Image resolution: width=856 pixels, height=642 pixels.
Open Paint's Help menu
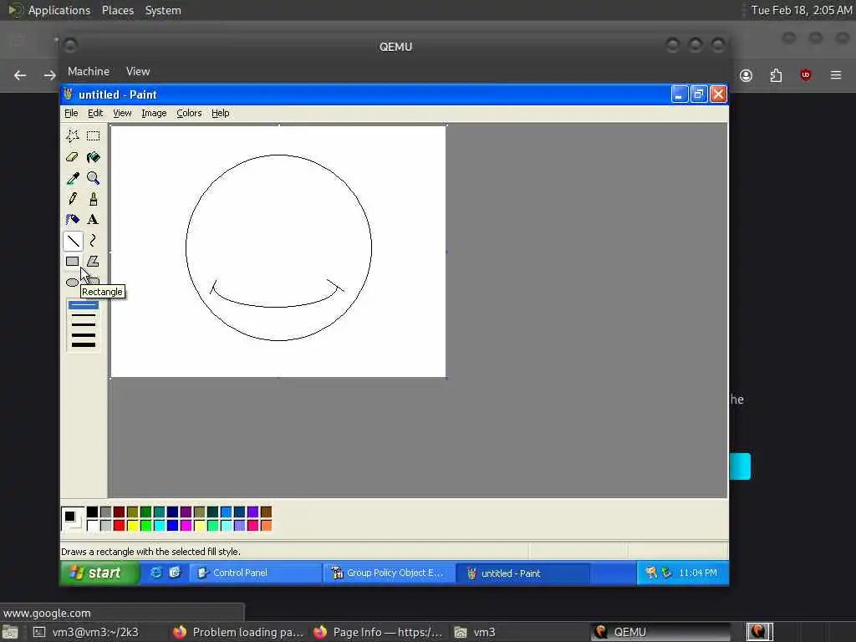[x=221, y=113]
